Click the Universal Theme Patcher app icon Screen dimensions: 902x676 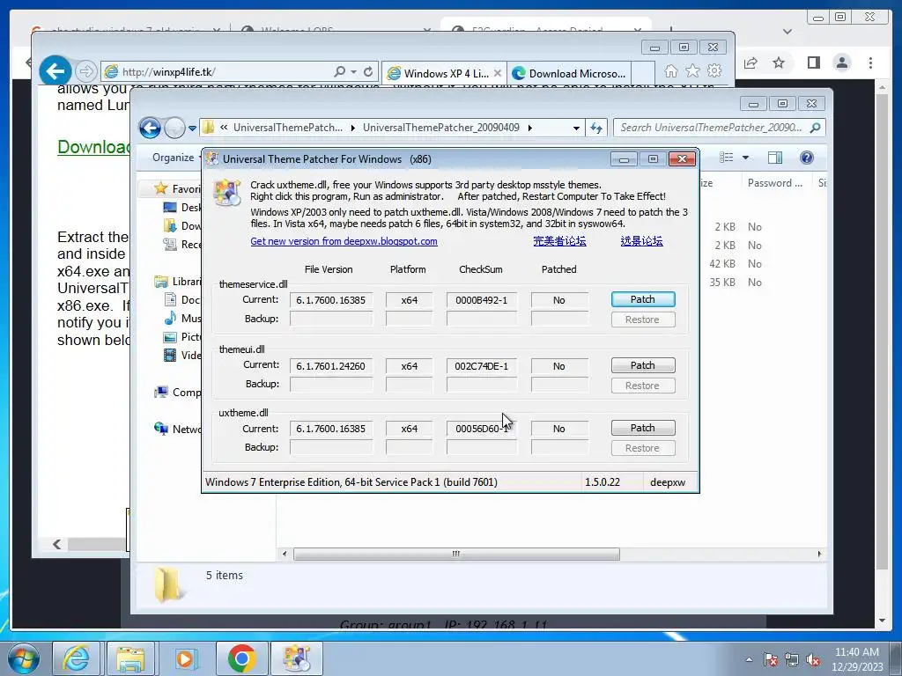227,191
